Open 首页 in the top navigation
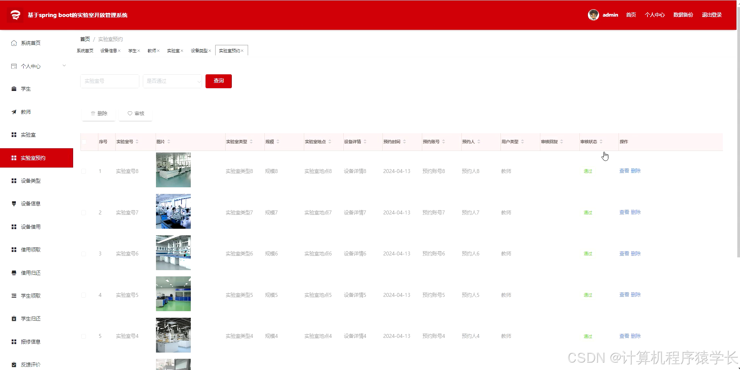Viewport: 740px width, 370px height. click(x=631, y=15)
